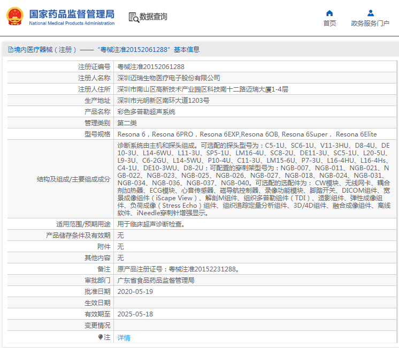Click remark 原产品注册证号：粤械注准20152231288
Viewport: 399px width, 348px height.
pos(178,269)
